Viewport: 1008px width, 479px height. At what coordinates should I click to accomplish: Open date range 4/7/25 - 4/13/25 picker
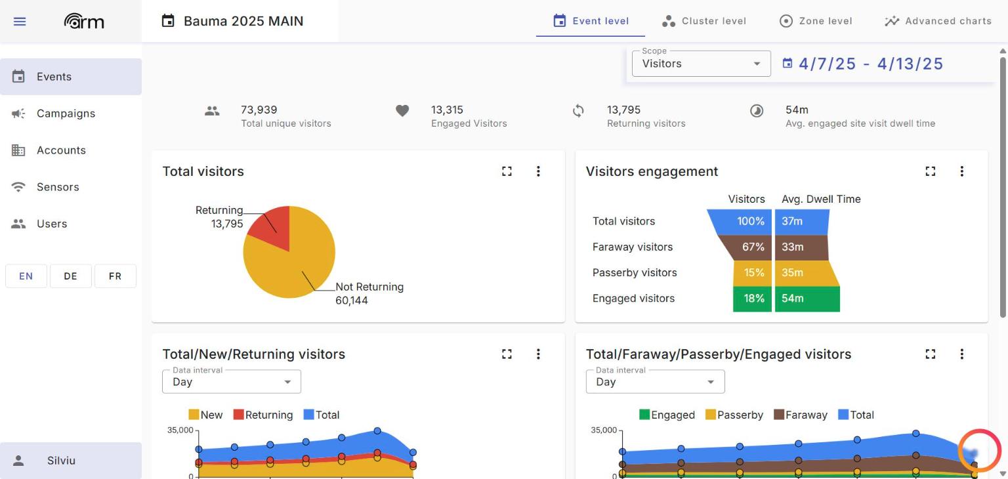click(x=863, y=64)
